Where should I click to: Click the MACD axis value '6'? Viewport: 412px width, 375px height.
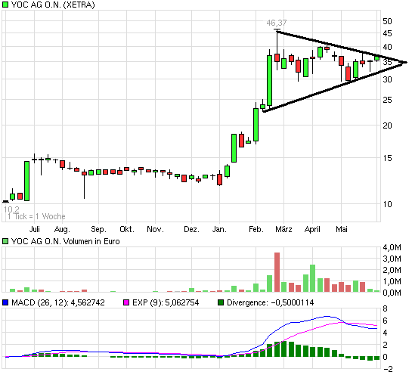point(386,321)
